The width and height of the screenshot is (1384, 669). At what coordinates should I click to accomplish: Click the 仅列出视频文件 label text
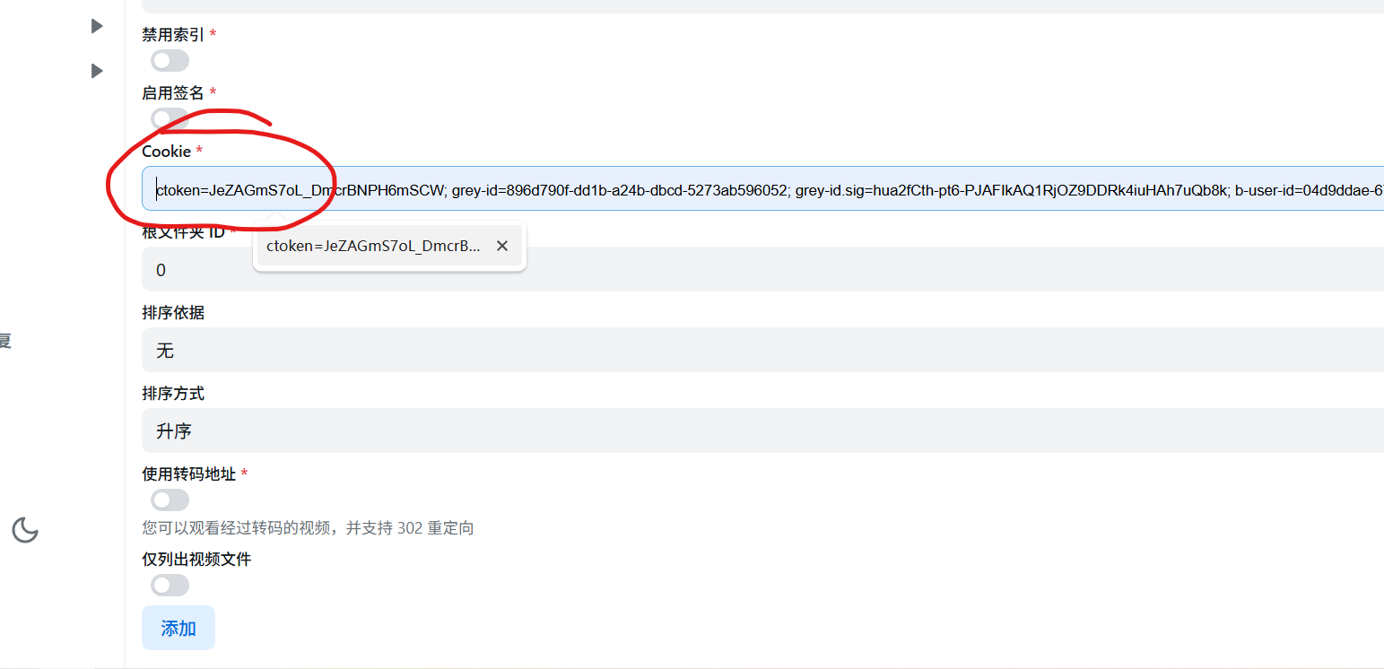196,559
